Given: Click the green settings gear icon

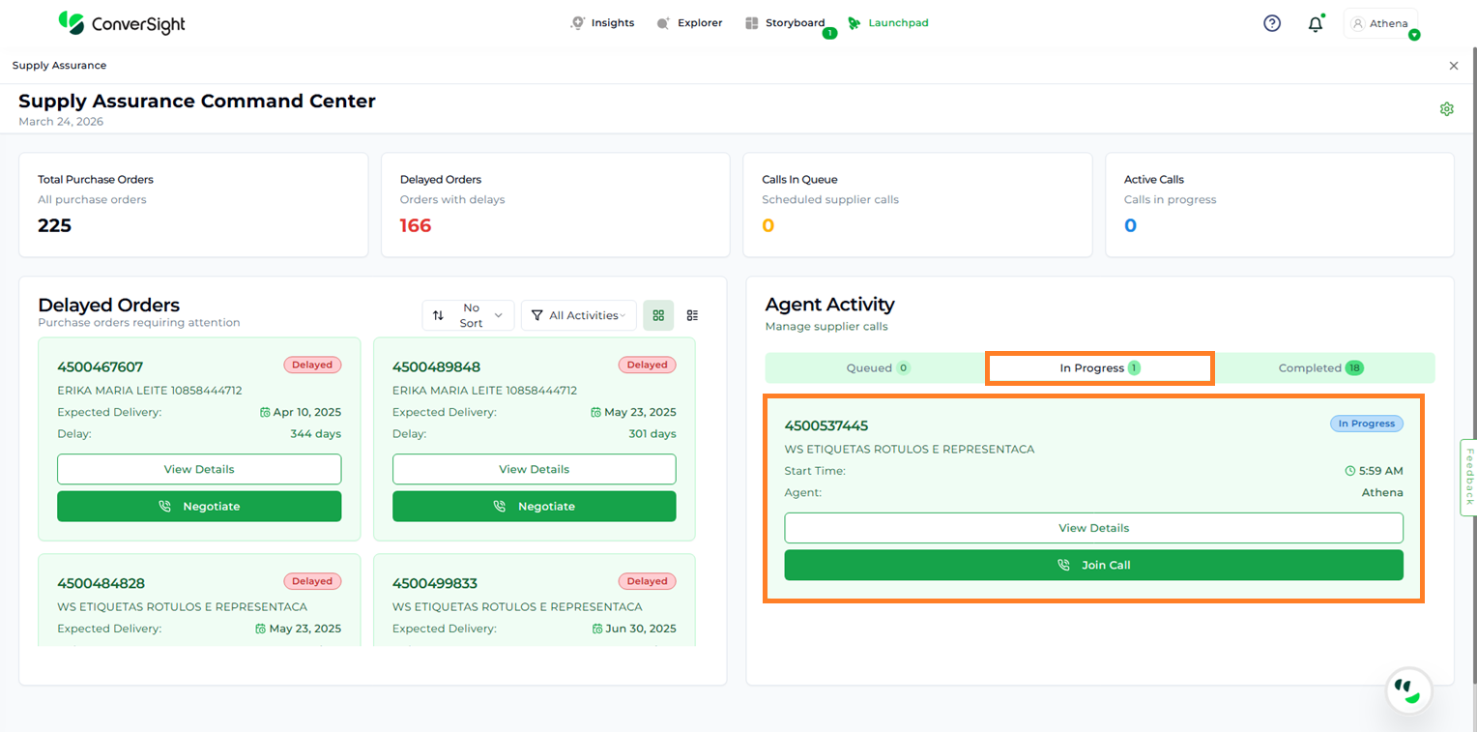Looking at the screenshot, I should click(1446, 109).
